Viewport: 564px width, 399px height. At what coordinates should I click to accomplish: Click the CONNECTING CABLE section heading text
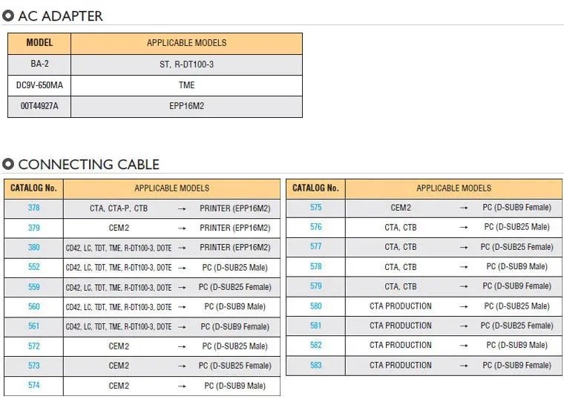pos(88,164)
